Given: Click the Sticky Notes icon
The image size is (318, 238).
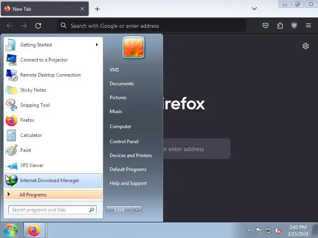Looking at the screenshot, I should tap(12, 90).
